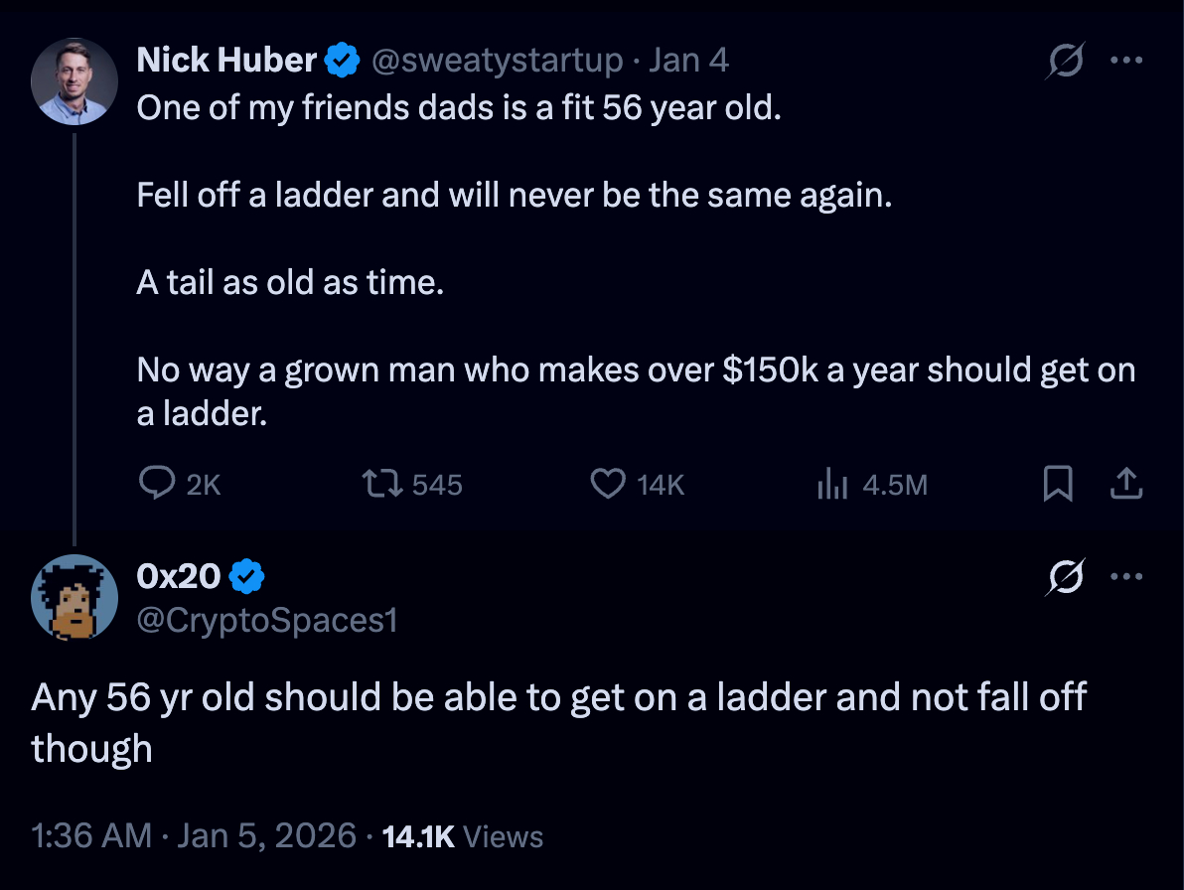The image size is (1184, 890).
Task: Click the 1:36 AM · Jan 5, 2026 timestamp
Action: (194, 835)
